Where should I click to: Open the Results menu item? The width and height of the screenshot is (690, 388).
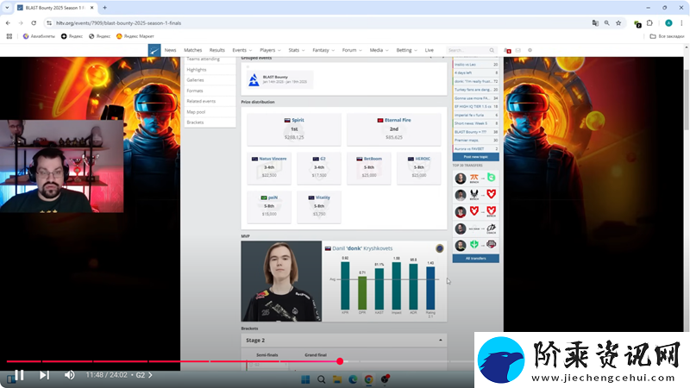217,50
